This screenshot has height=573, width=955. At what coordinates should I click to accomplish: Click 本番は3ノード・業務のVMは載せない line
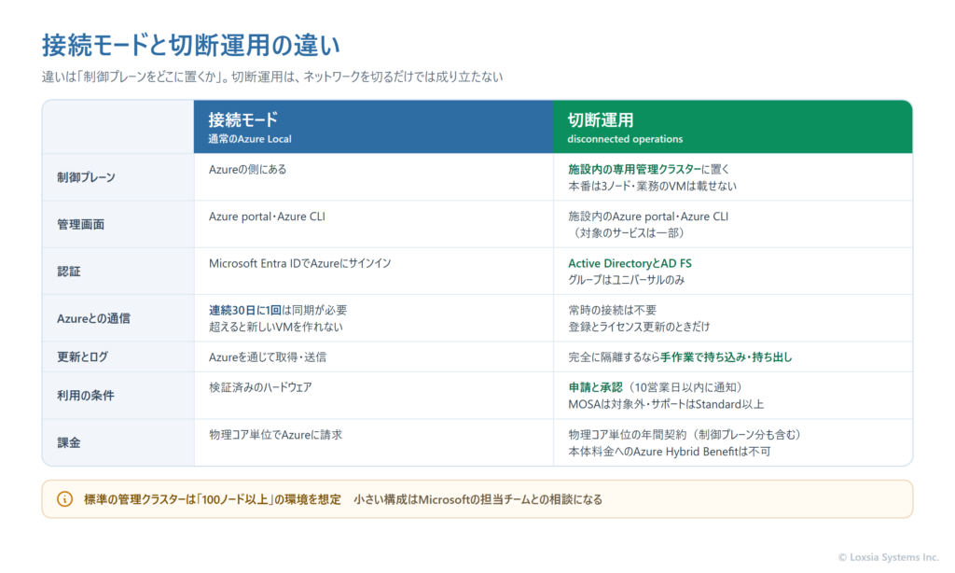652,186
